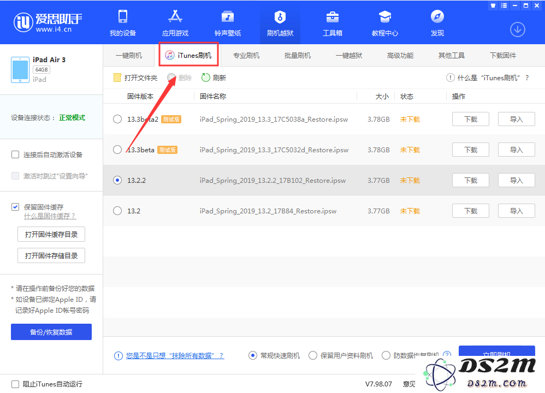Download the 13.2.2 firmware

(471, 180)
